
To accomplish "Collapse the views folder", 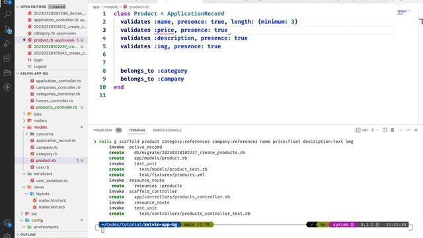I will click(x=24, y=187).
